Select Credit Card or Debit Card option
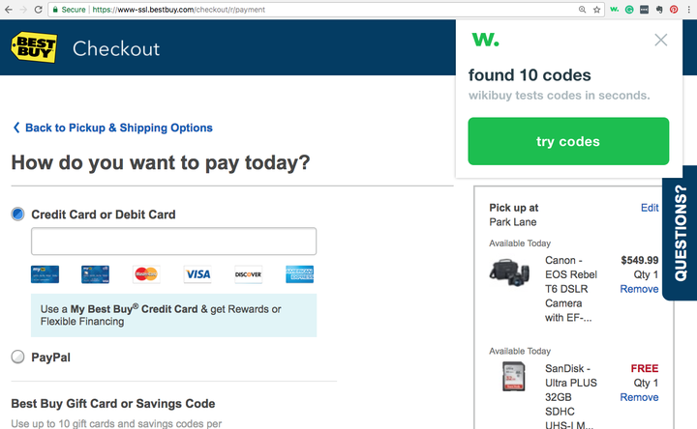 pyautogui.click(x=17, y=214)
